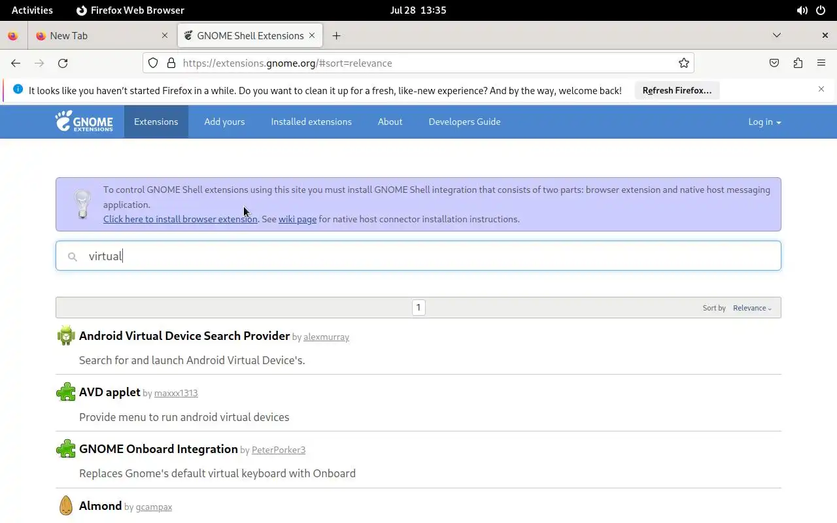The height and width of the screenshot is (523, 837).
Task: Focus the extension search field
Action: pos(418,256)
